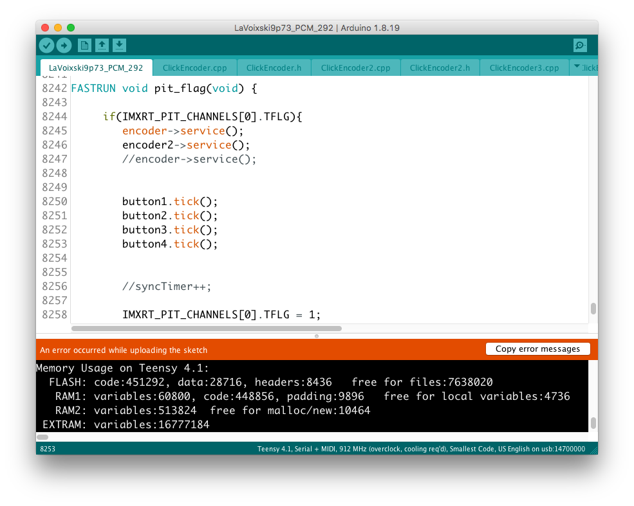
Task: Place cursor on the button4.tick() line
Action: coord(170,244)
